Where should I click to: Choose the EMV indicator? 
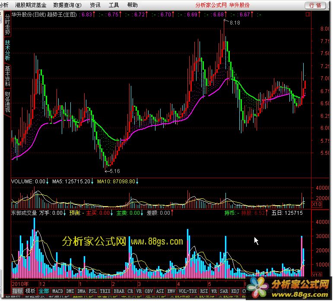coord(171,291)
